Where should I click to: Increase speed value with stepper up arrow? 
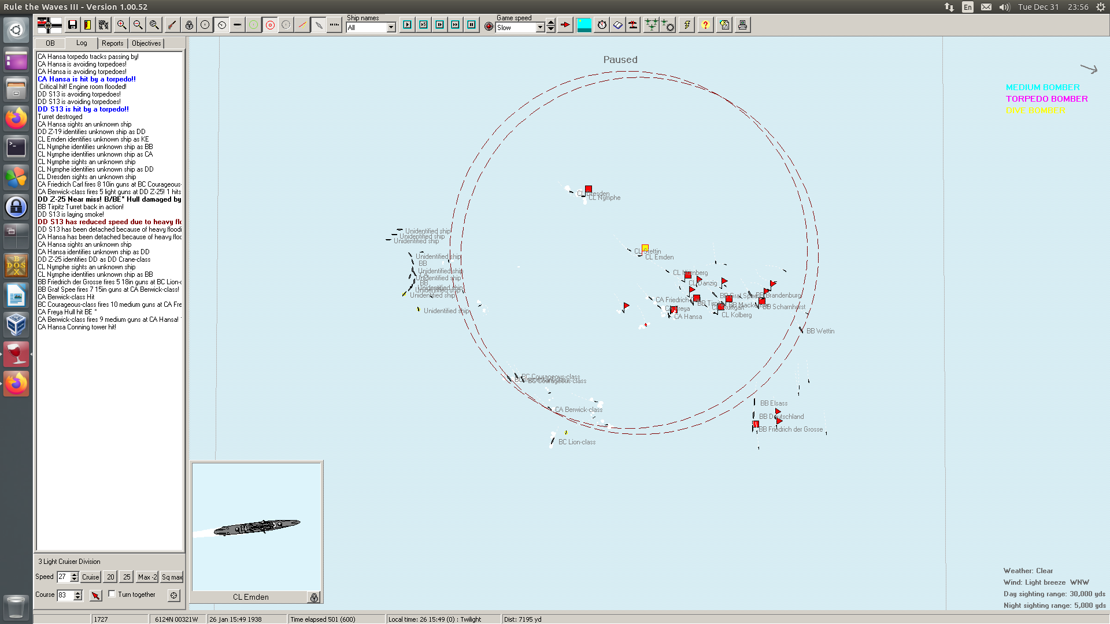(x=74, y=574)
